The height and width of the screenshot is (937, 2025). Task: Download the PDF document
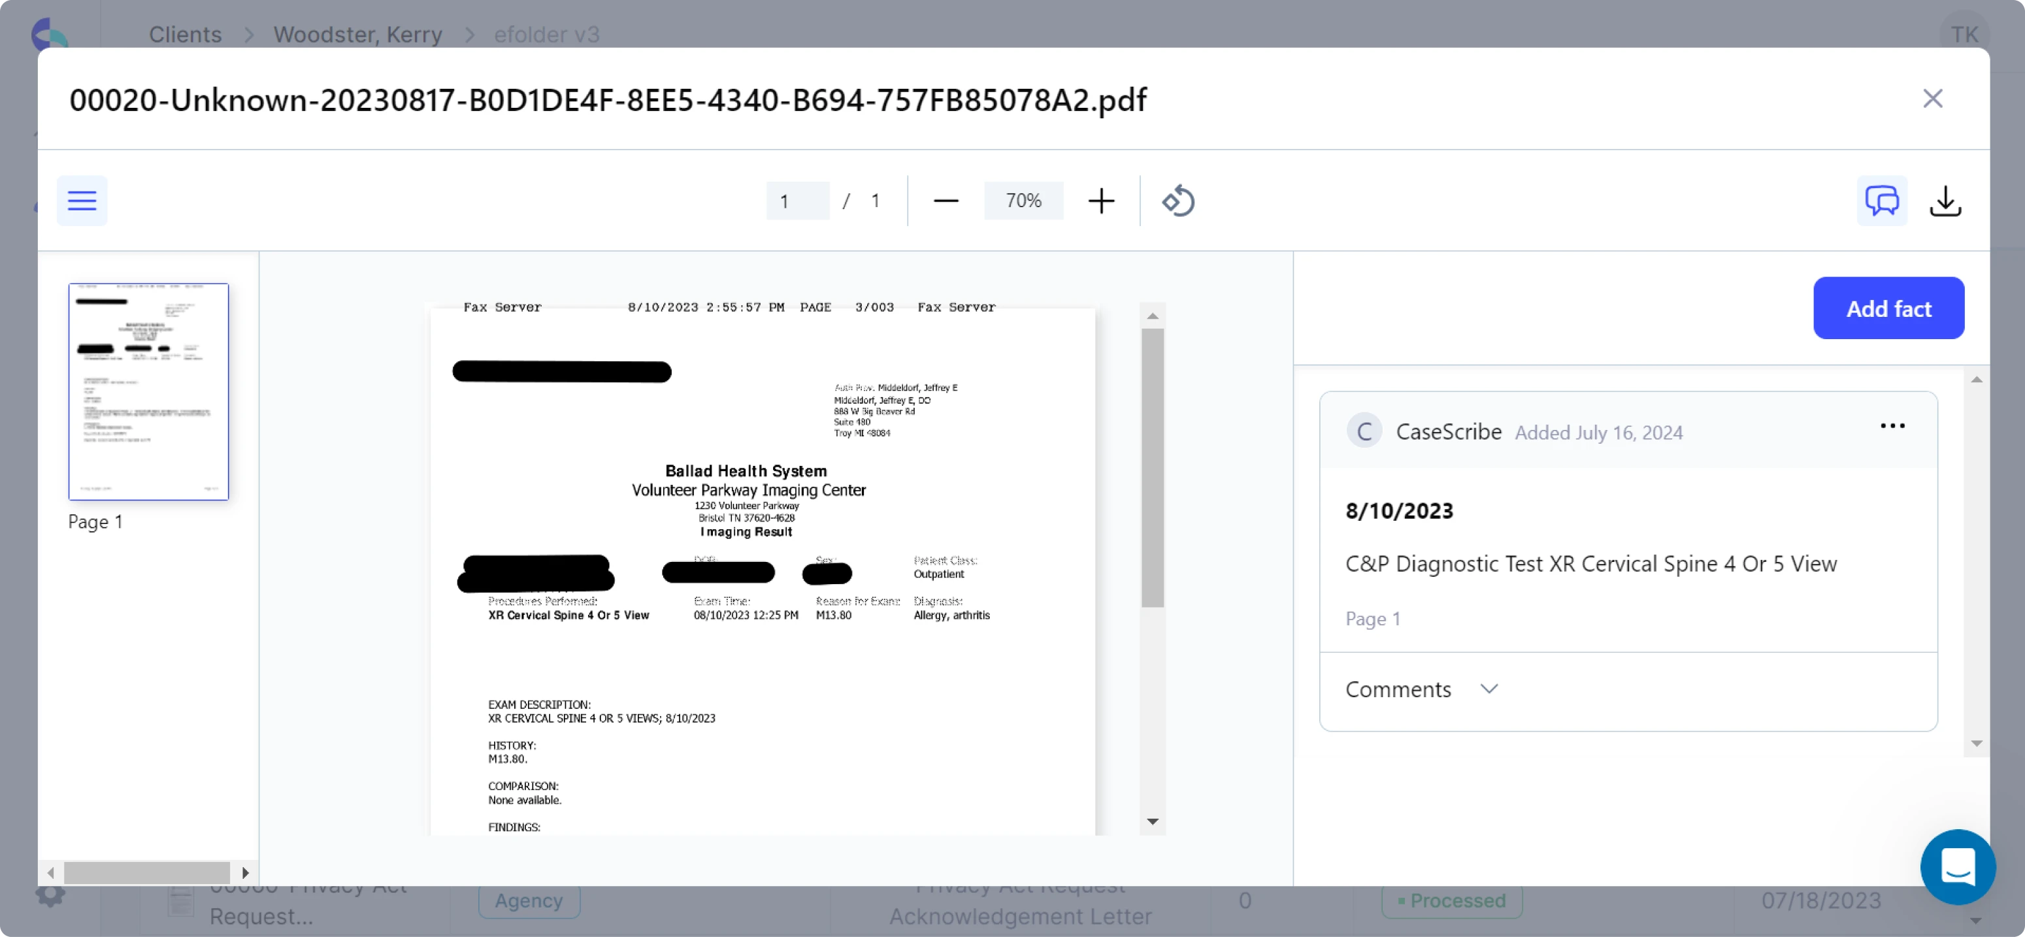tap(1945, 201)
